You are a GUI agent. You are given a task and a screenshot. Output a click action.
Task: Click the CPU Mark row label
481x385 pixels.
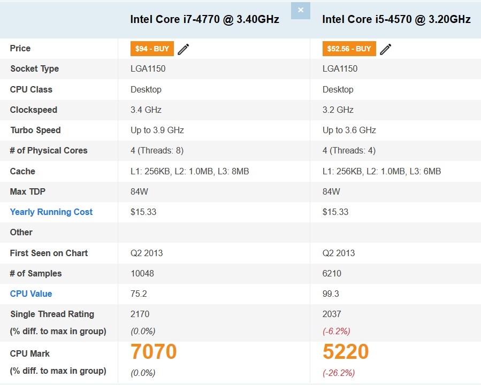click(30, 353)
